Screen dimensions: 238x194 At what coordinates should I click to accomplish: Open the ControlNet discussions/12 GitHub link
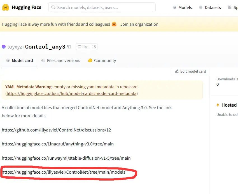(x=56, y=130)
